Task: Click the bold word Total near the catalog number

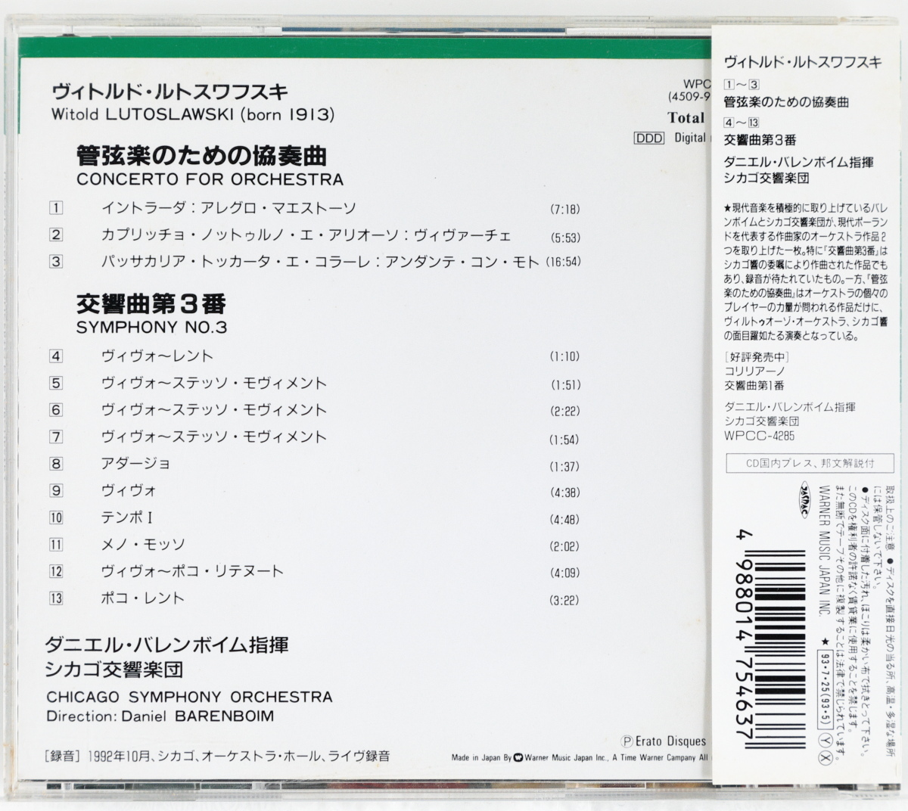Action: tap(686, 117)
